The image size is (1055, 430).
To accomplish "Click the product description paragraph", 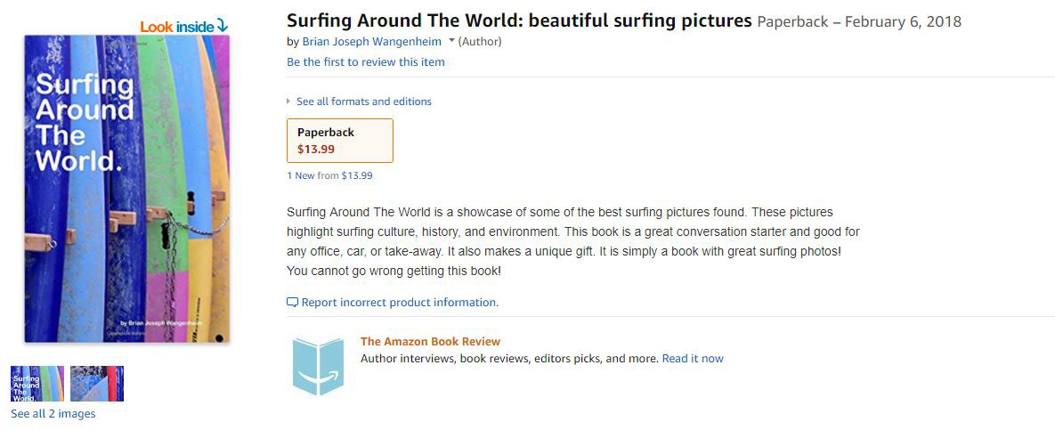I will [572, 241].
